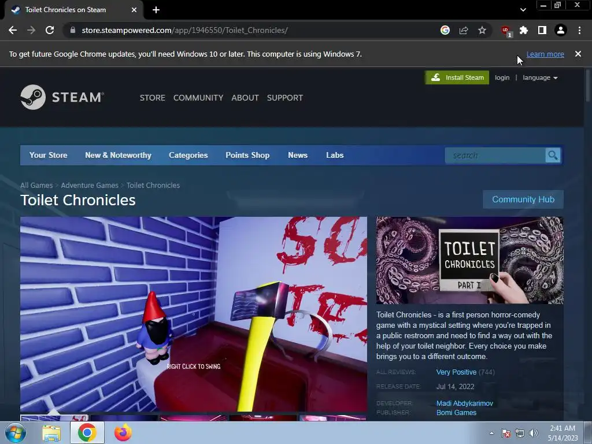Click the Steam logo
The height and width of the screenshot is (444, 592).
click(x=62, y=97)
